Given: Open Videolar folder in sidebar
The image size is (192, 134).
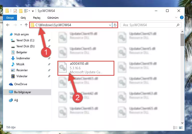Looking at the screenshot, I should (19, 76).
